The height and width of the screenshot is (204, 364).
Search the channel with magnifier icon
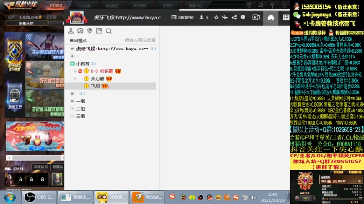(x=109, y=31)
